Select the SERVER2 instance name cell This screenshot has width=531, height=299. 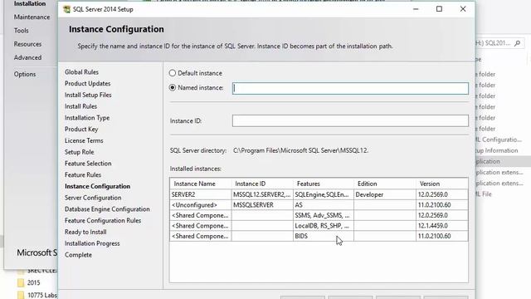click(x=201, y=194)
